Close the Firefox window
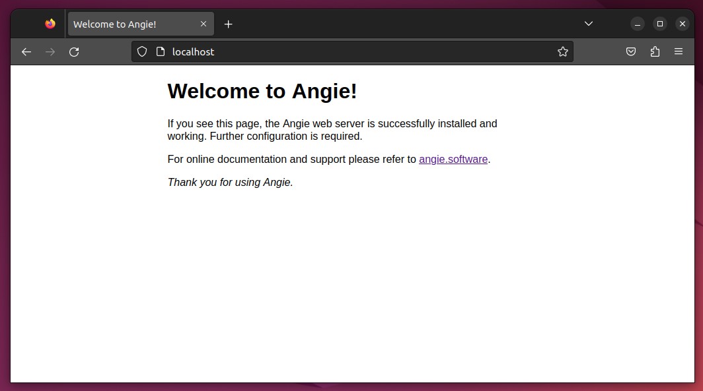 tap(683, 24)
